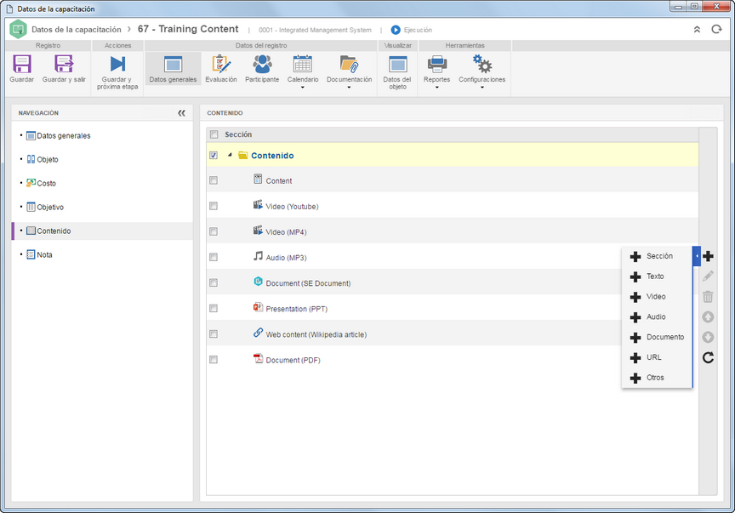Open Datos generales in ribbon
The width and height of the screenshot is (735, 513).
pos(173,69)
